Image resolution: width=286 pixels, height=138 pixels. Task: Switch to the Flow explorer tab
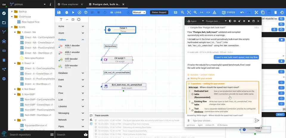coord(70,4)
